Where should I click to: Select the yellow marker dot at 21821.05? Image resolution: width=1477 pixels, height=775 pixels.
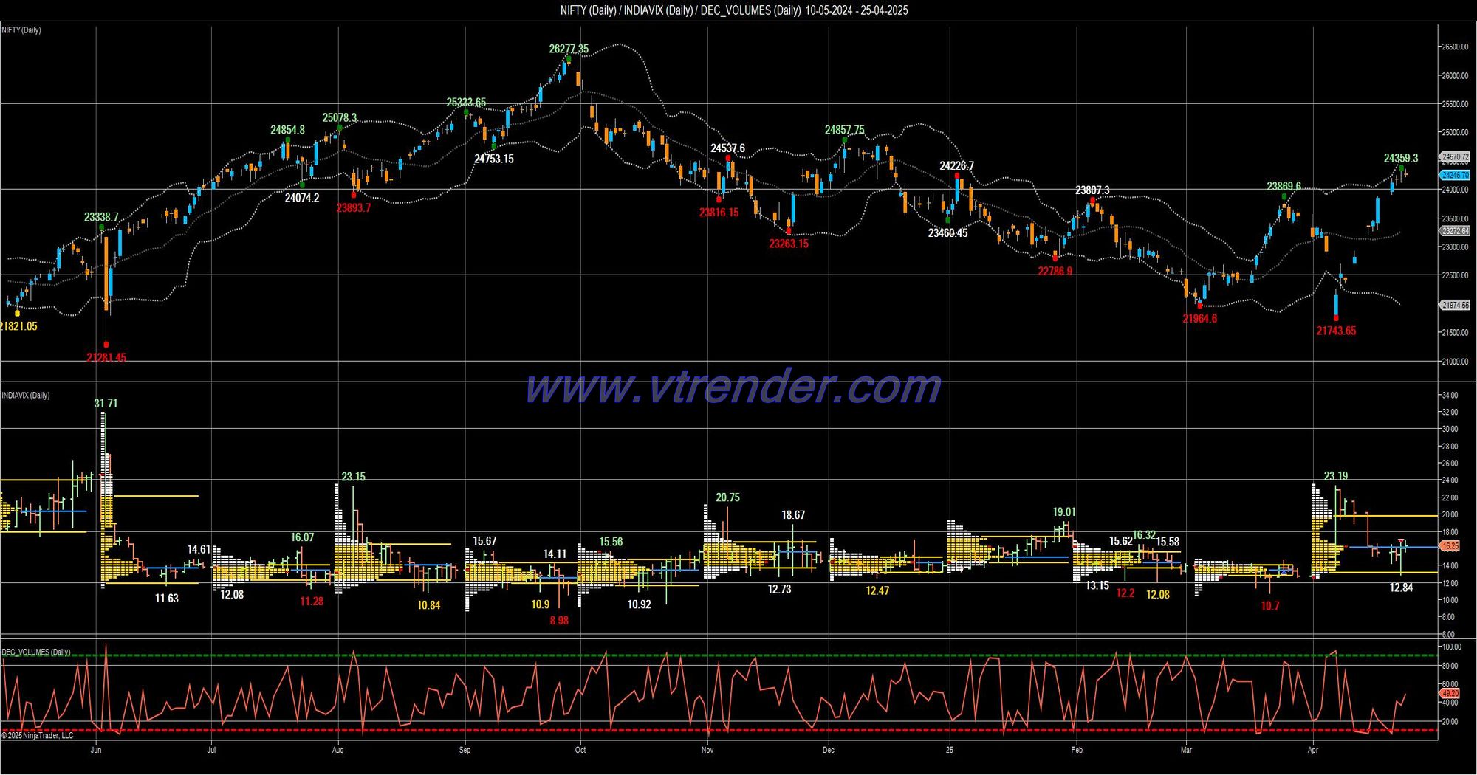pyautogui.click(x=18, y=314)
